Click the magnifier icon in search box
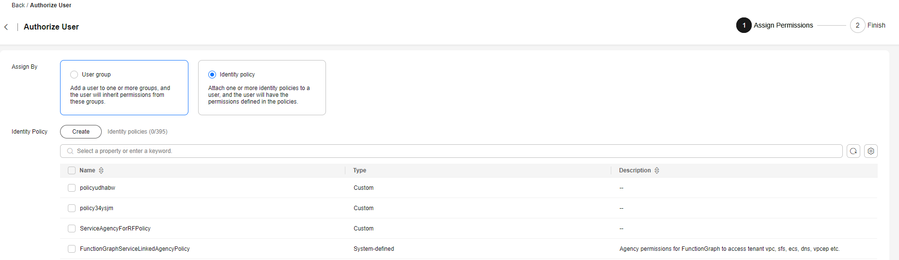The width and height of the screenshot is (899, 260). click(70, 151)
